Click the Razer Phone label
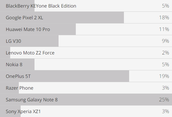Viewport: 172px width, 117px height. [20, 88]
